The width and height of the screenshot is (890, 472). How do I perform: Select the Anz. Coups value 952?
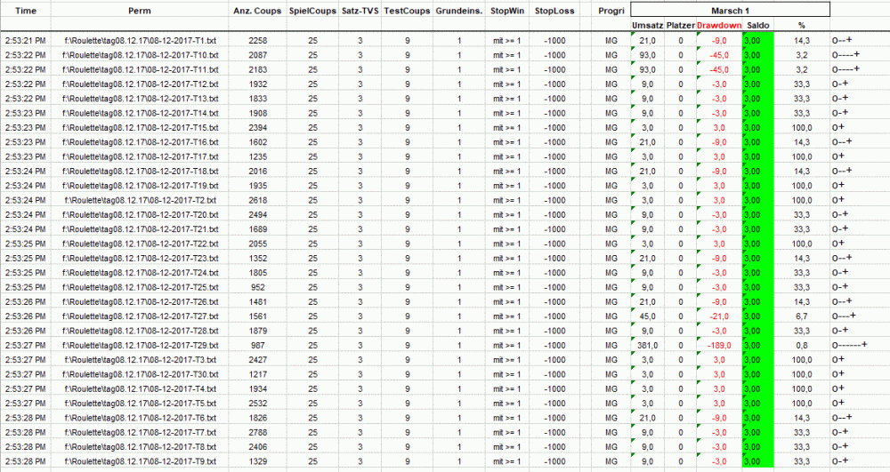coord(258,287)
